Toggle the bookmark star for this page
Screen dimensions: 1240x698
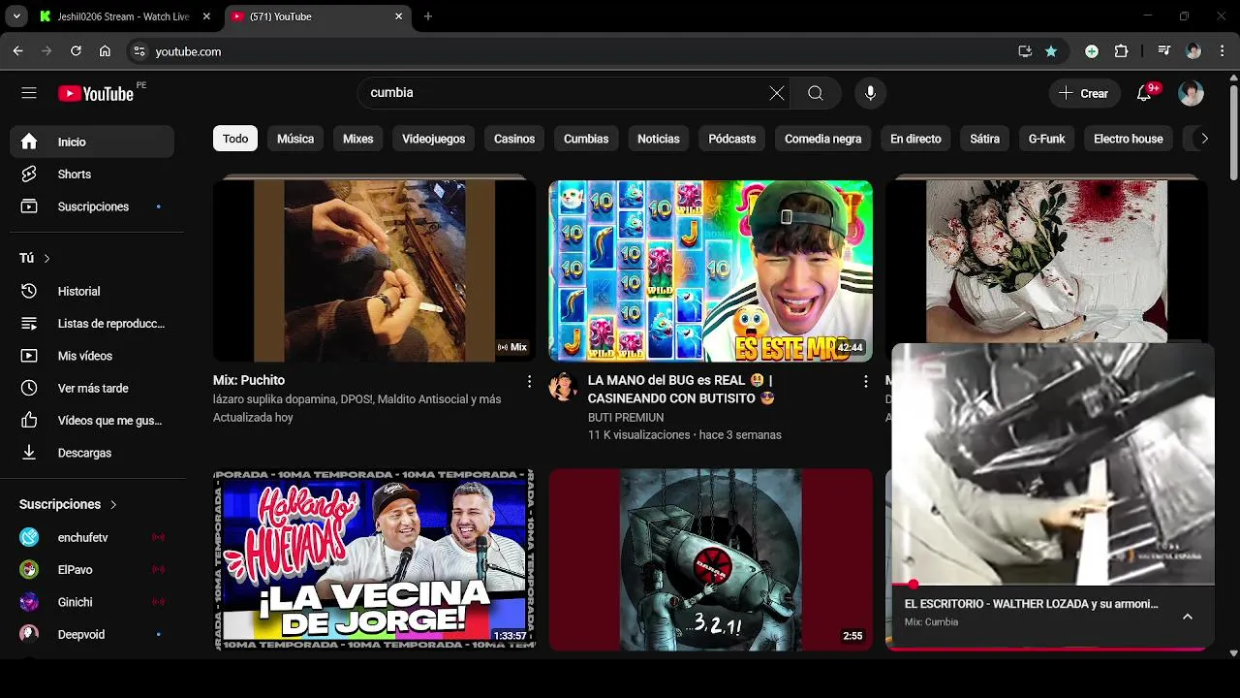pos(1051,51)
